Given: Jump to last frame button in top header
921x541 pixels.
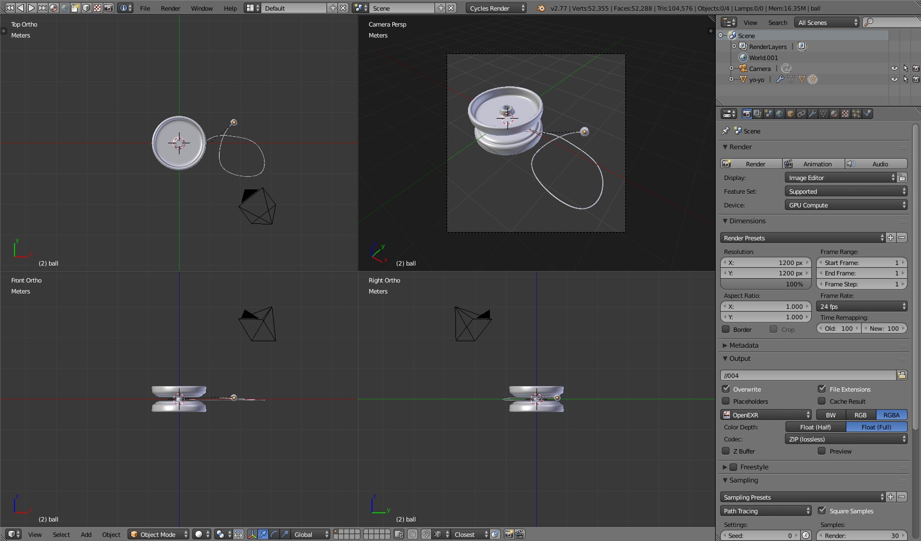Looking at the screenshot, I should coord(42,8).
